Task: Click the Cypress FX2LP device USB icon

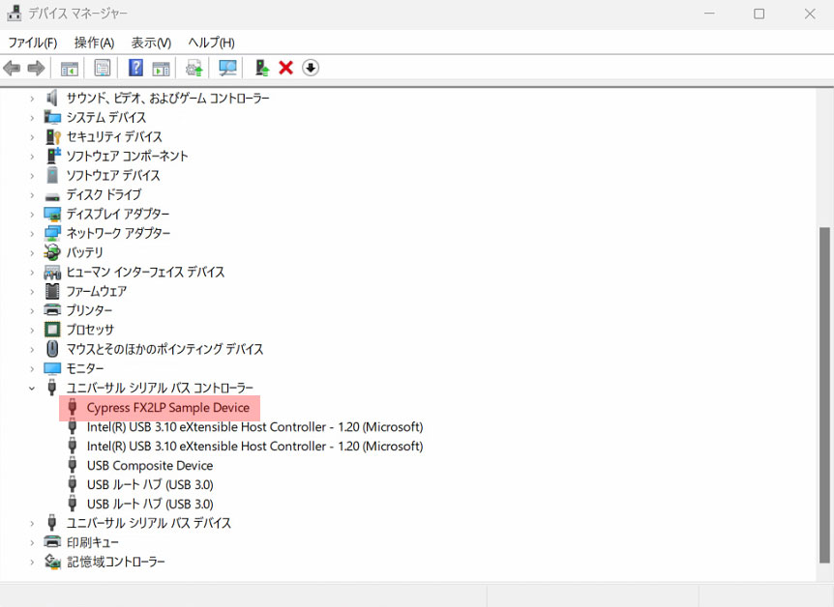Action: (73, 407)
